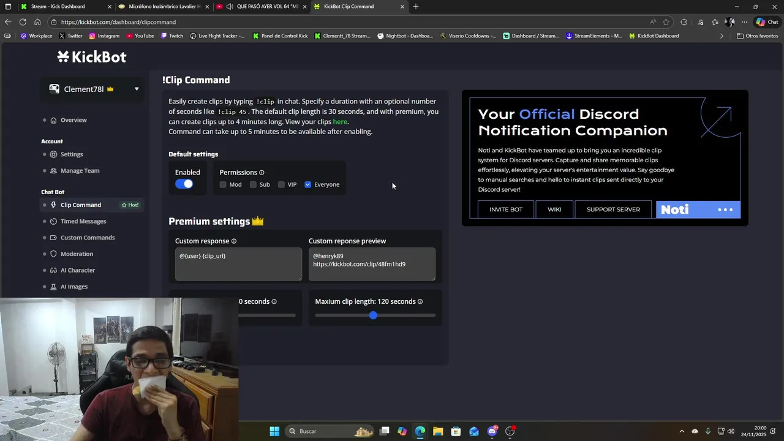Check the VIP permission box
The height and width of the screenshot is (441, 784).
click(x=281, y=184)
